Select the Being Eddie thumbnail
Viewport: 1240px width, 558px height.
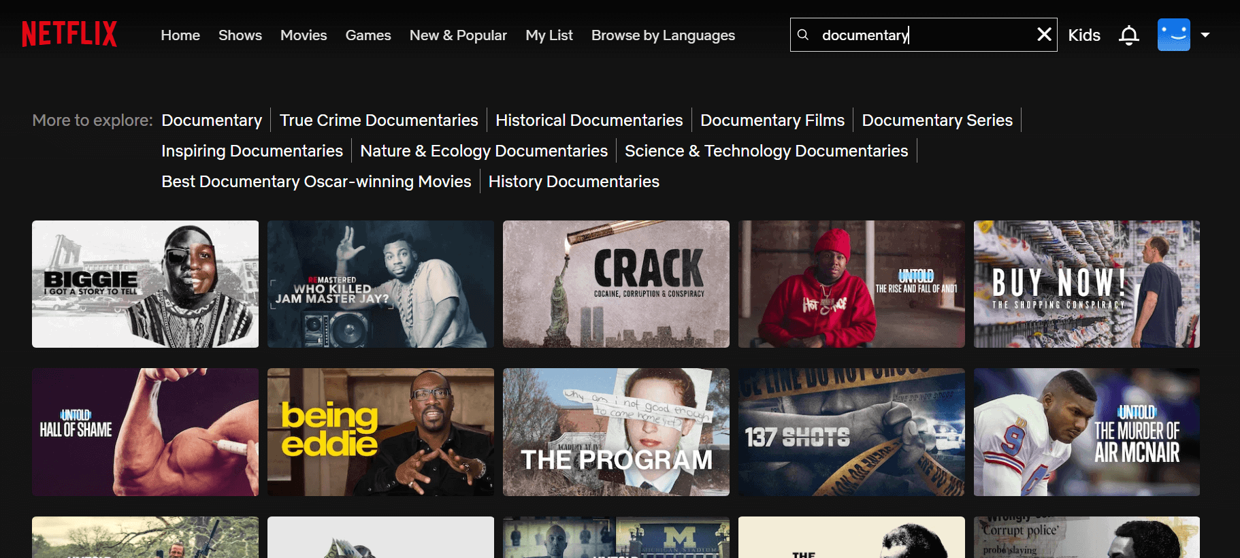[x=380, y=432]
